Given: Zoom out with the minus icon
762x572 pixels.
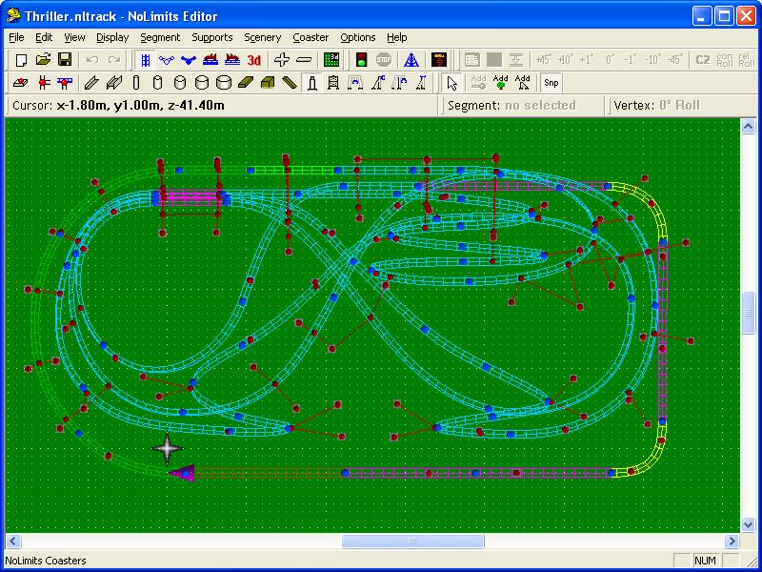Looking at the screenshot, I should tap(304, 60).
